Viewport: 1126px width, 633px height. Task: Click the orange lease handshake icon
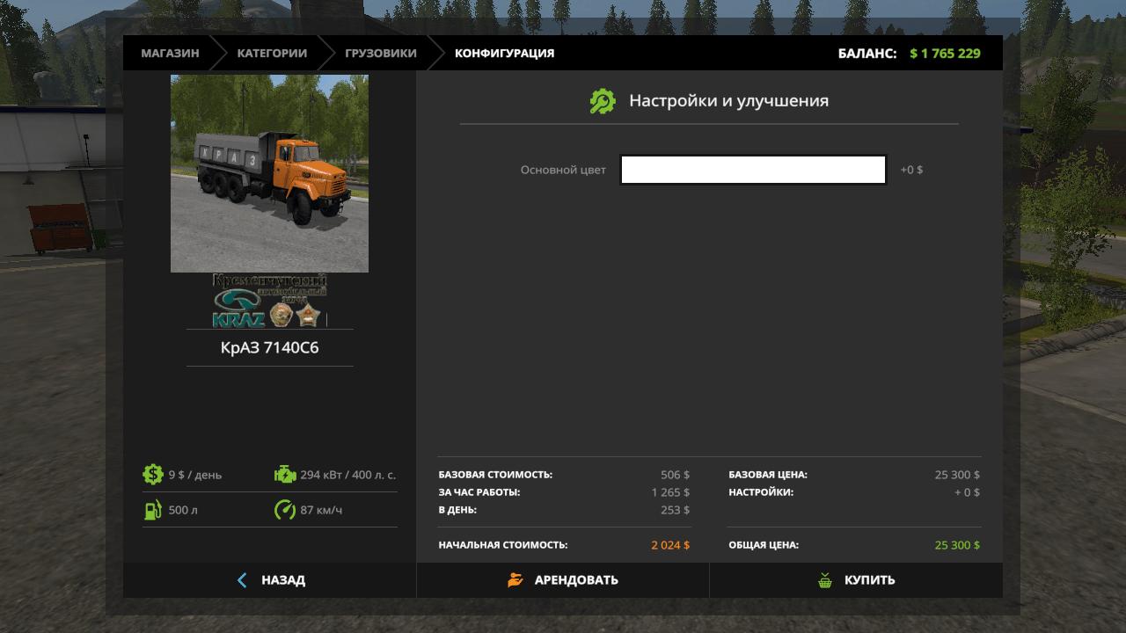[x=515, y=580]
